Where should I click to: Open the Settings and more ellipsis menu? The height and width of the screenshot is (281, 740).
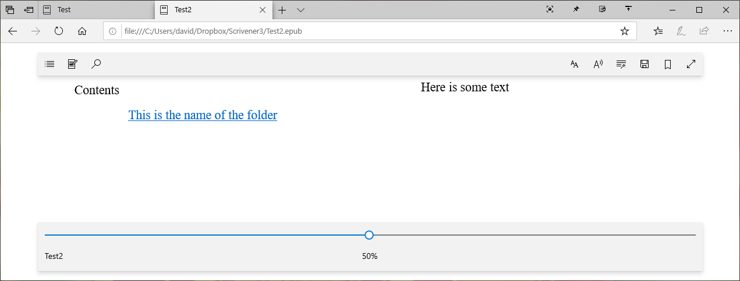[727, 31]
